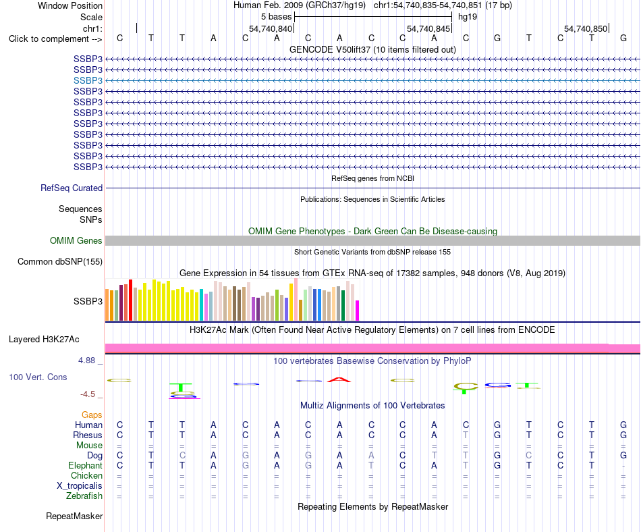Click the magenta bar in GTEx expression chart
Viewport: 641px width, 532px height.
358,311
